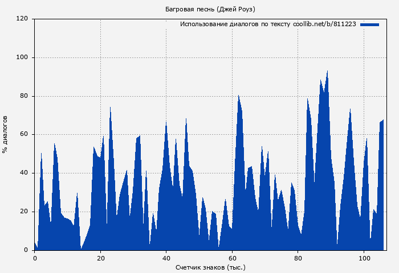Click the 20 tick label on the horizontal axis

tap(100, 258)
